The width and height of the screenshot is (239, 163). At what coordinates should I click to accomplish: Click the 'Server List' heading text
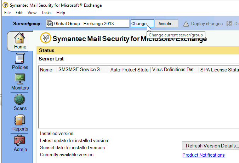[x=51, y=59]
